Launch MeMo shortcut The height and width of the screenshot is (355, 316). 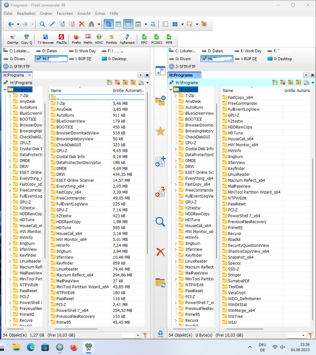(88, 39)
